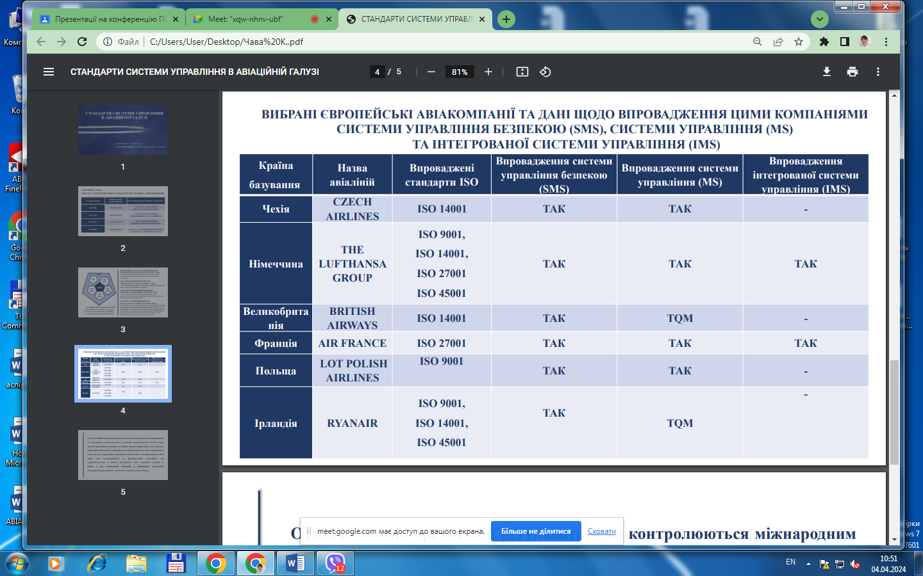Open Chrome three-dot menu

886,42
